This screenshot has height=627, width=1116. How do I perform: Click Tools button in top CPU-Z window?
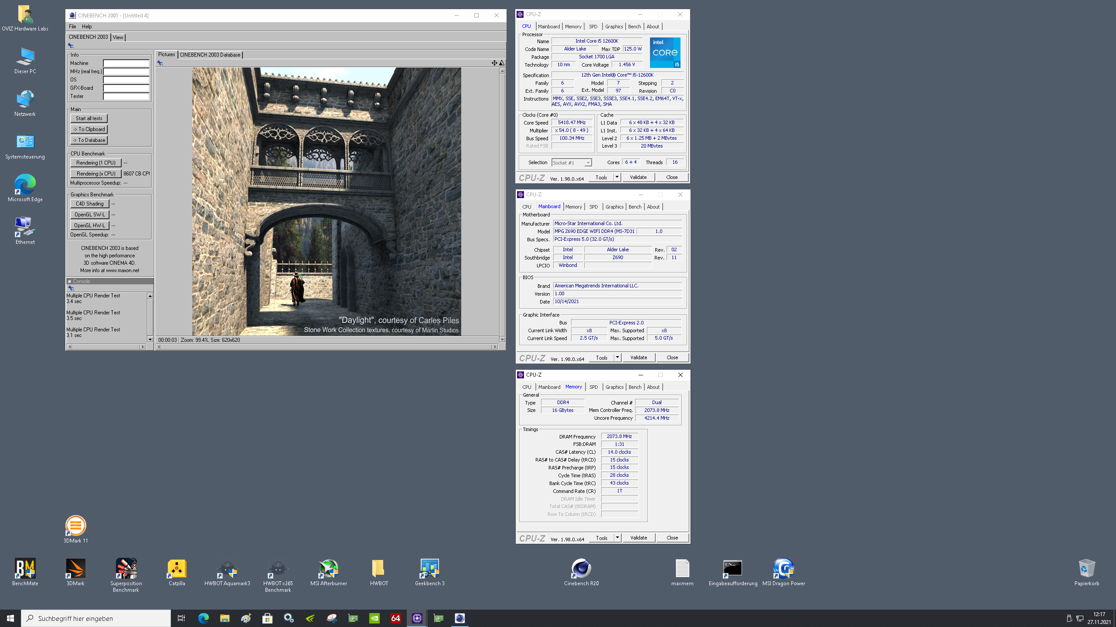tap(601, 177)
